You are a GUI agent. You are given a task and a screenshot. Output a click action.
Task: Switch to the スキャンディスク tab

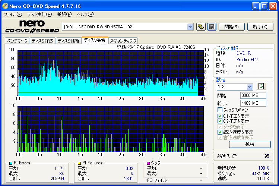[123, 41]
